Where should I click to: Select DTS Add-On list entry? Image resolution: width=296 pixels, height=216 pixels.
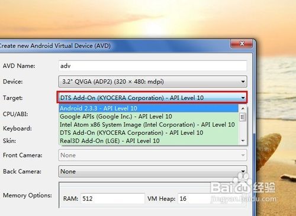pos(149,133)
